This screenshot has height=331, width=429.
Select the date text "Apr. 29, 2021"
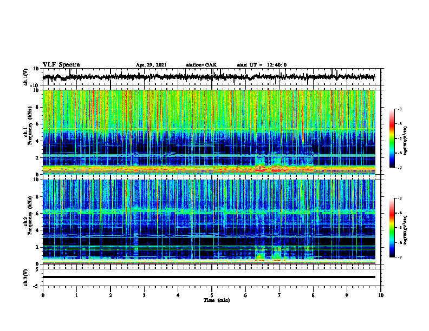(151, 65)
